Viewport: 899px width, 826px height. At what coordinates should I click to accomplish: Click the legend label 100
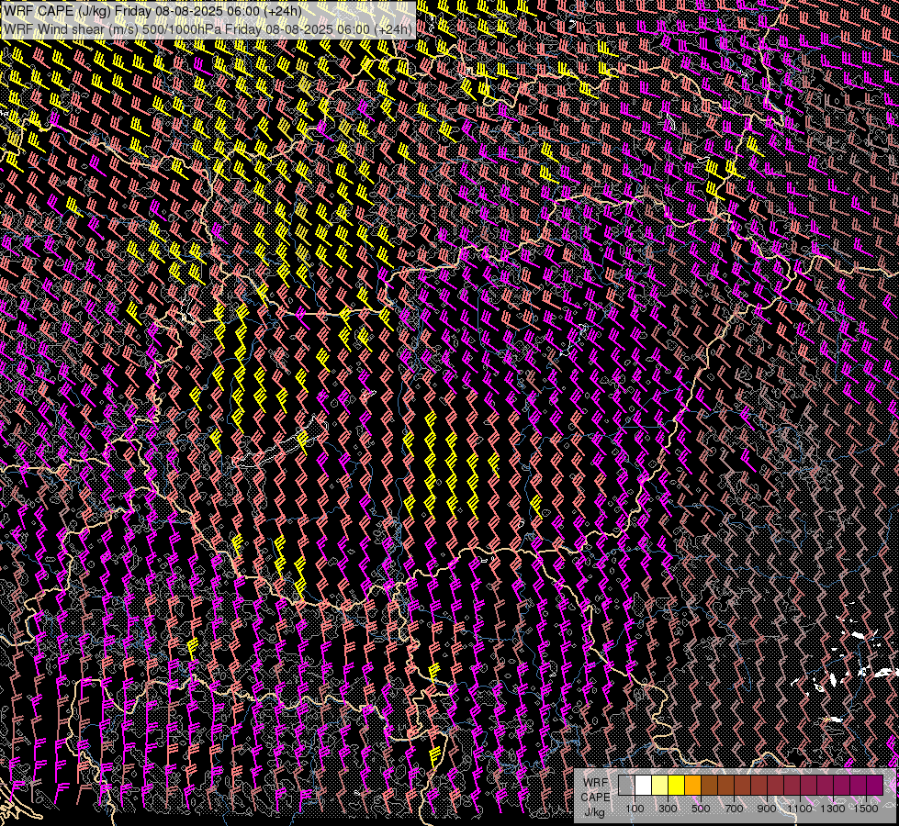(635, 809)
